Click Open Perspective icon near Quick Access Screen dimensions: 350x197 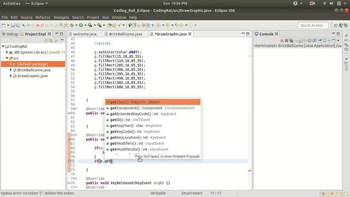[335, 26]
